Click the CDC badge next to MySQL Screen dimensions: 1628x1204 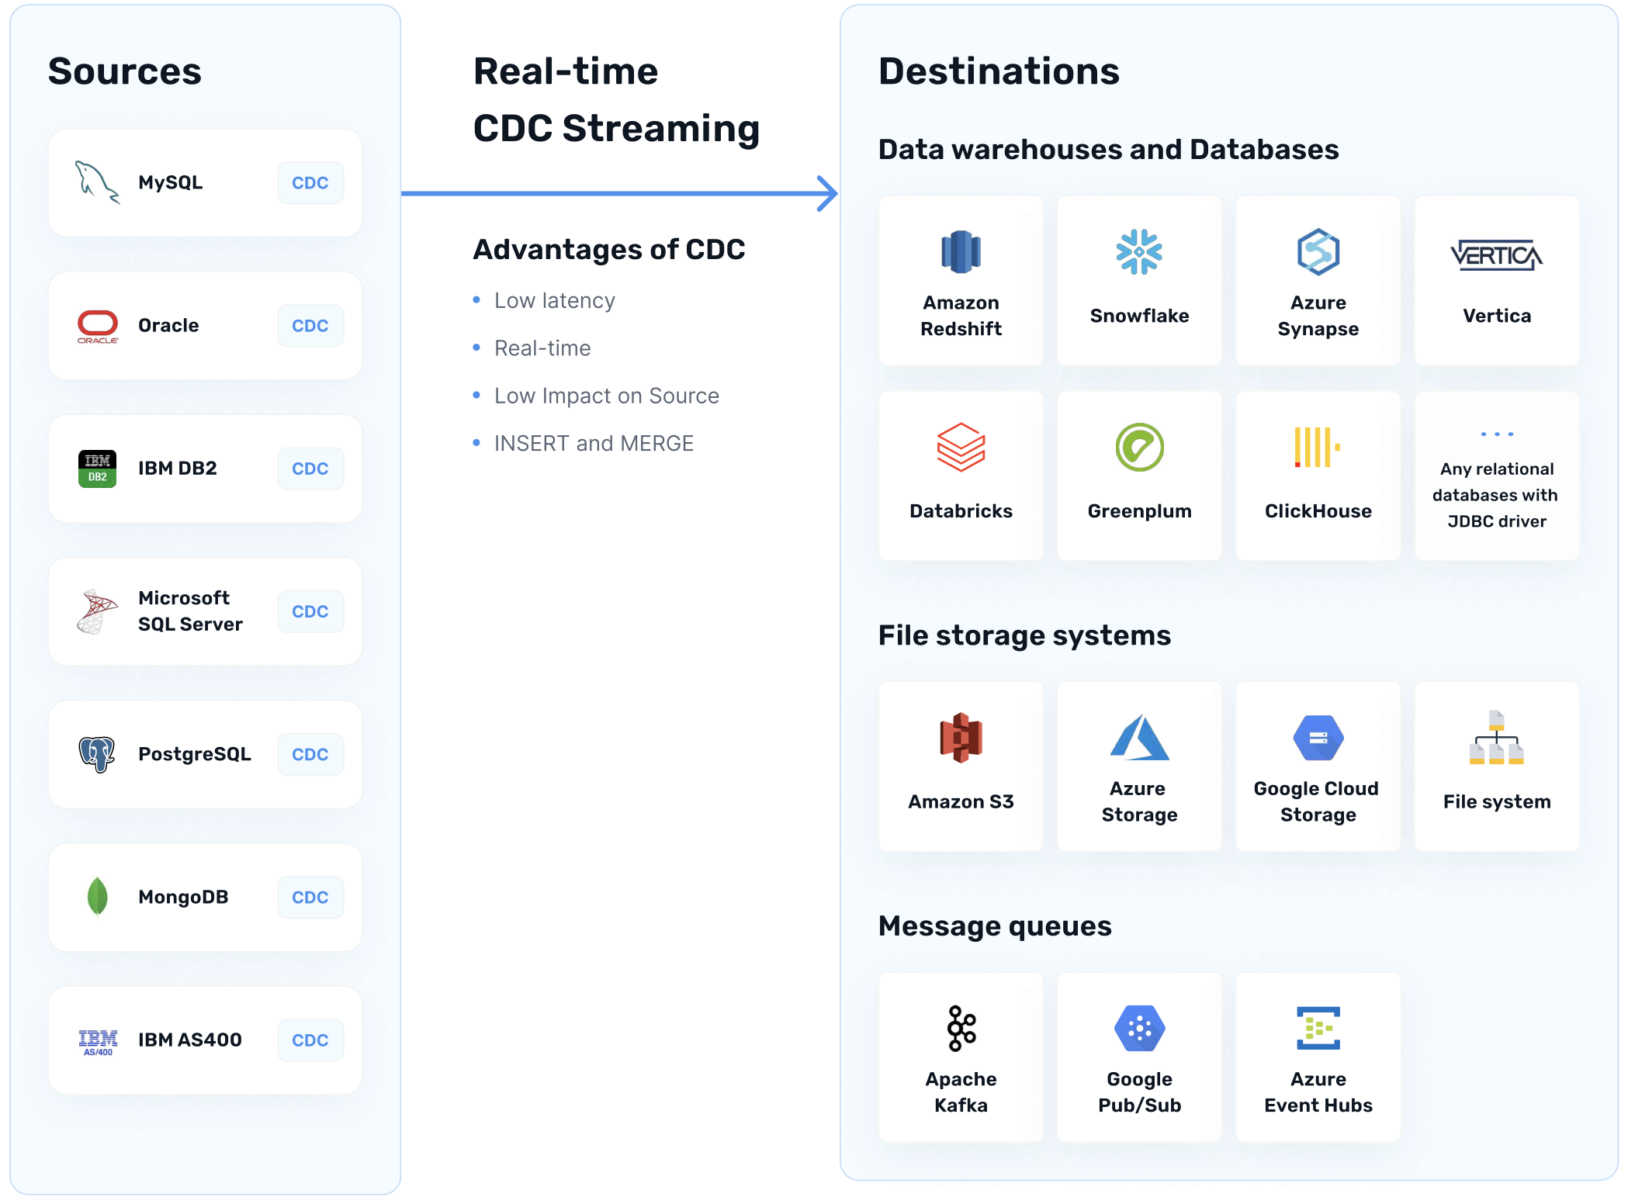[310, 183]
